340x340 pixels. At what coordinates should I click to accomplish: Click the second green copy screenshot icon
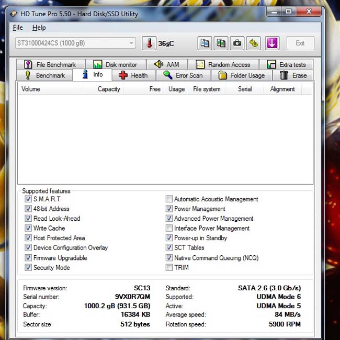[221, 43]
